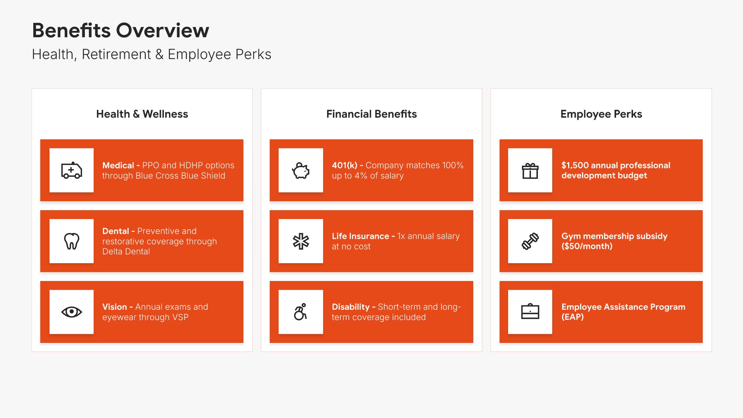
Task: Click the Gym membership subsidy text
Action: 615,241
